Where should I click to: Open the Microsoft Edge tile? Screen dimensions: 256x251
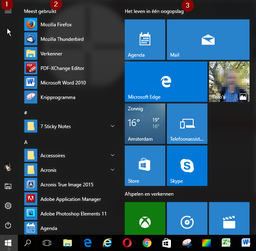point(166,82)
